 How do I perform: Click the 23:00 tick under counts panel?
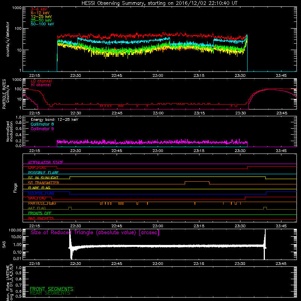click(158, 76)
